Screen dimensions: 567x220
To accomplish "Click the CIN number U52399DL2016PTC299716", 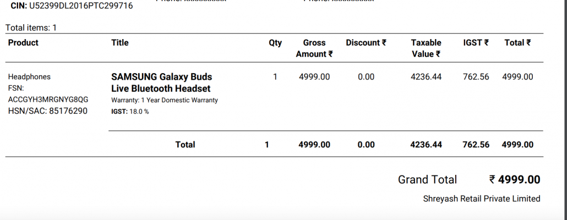I will pyautogui.click(x=81, y=6).
